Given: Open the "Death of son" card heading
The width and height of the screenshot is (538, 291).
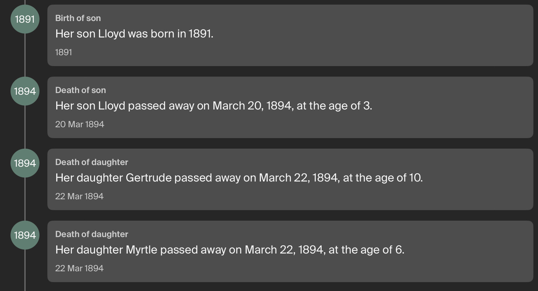Looking at the screenshot, I should 81,90.
